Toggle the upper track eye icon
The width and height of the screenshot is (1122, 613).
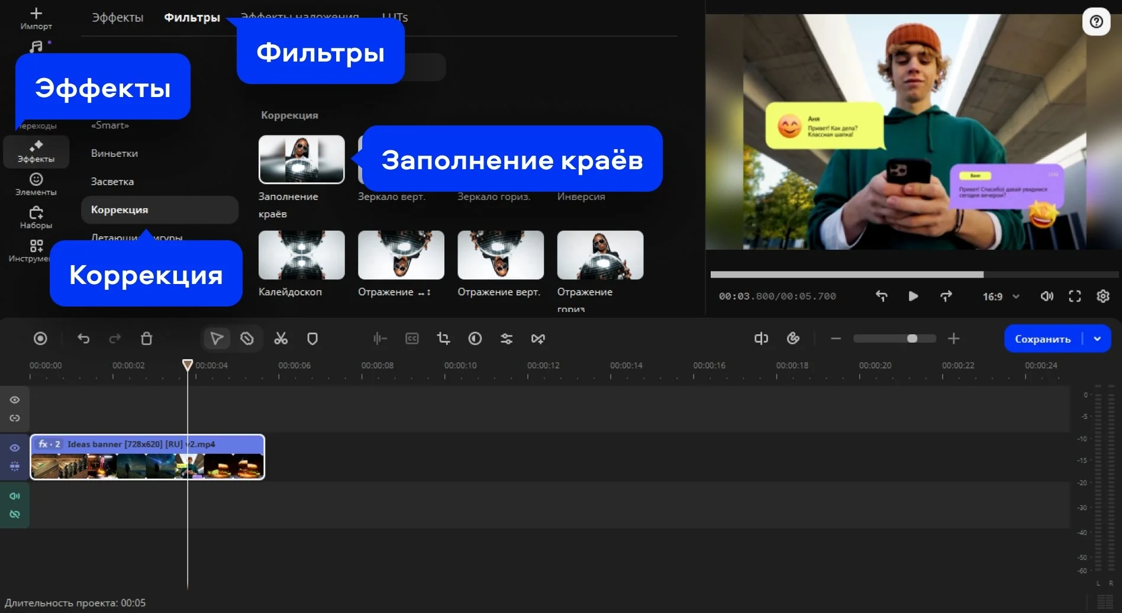point(15,400)
